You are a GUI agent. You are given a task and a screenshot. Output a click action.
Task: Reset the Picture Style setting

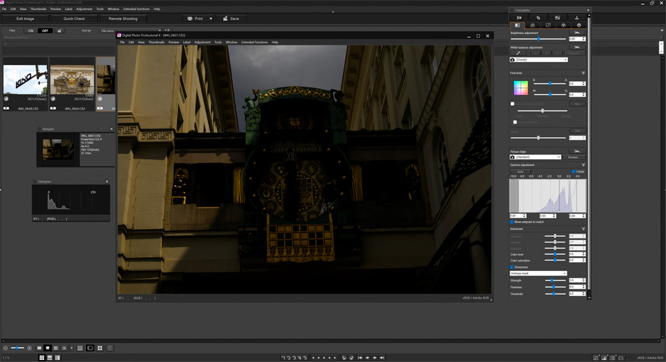[x=577, y=151]
